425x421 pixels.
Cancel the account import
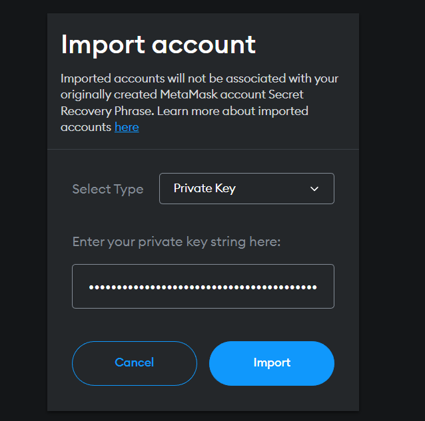click(x=135, y=363)
